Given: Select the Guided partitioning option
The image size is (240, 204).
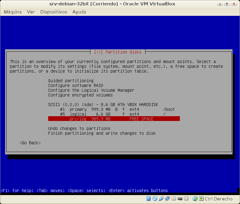Looking at the screenshot, I should pos(71,81).
